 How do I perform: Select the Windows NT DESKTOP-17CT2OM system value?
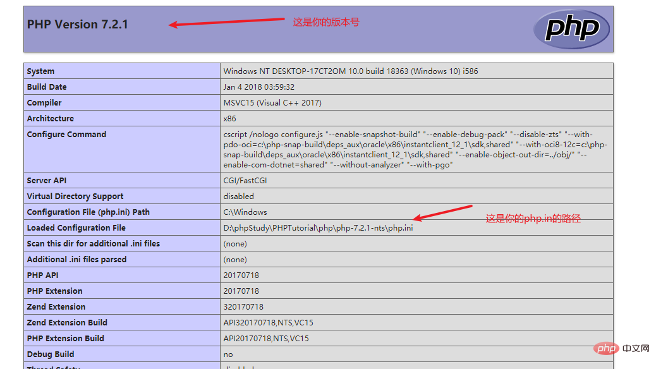tap(351, 71)
